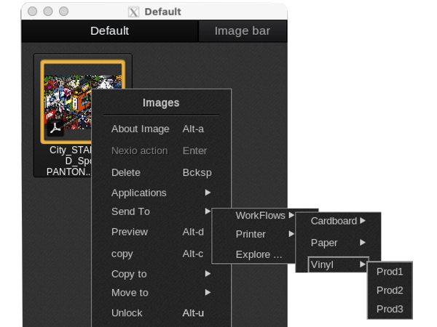Switch to the Image bar tab

(x=243, y=31)
